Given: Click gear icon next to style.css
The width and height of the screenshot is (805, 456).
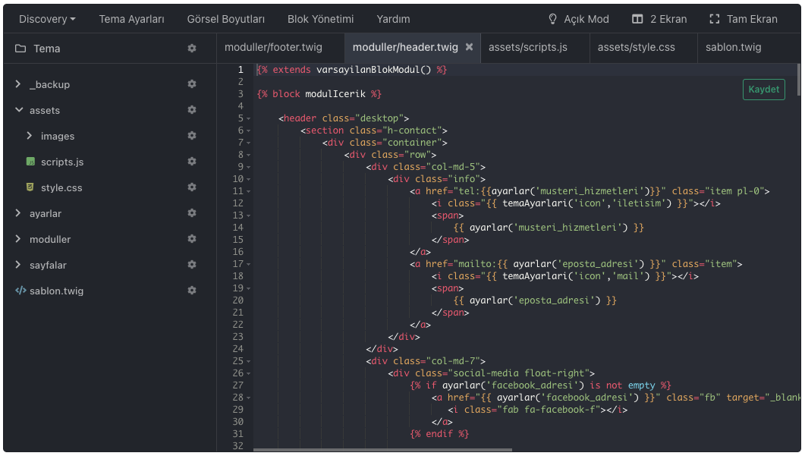Looking at the screenshot, I should [x=192, y=187].
